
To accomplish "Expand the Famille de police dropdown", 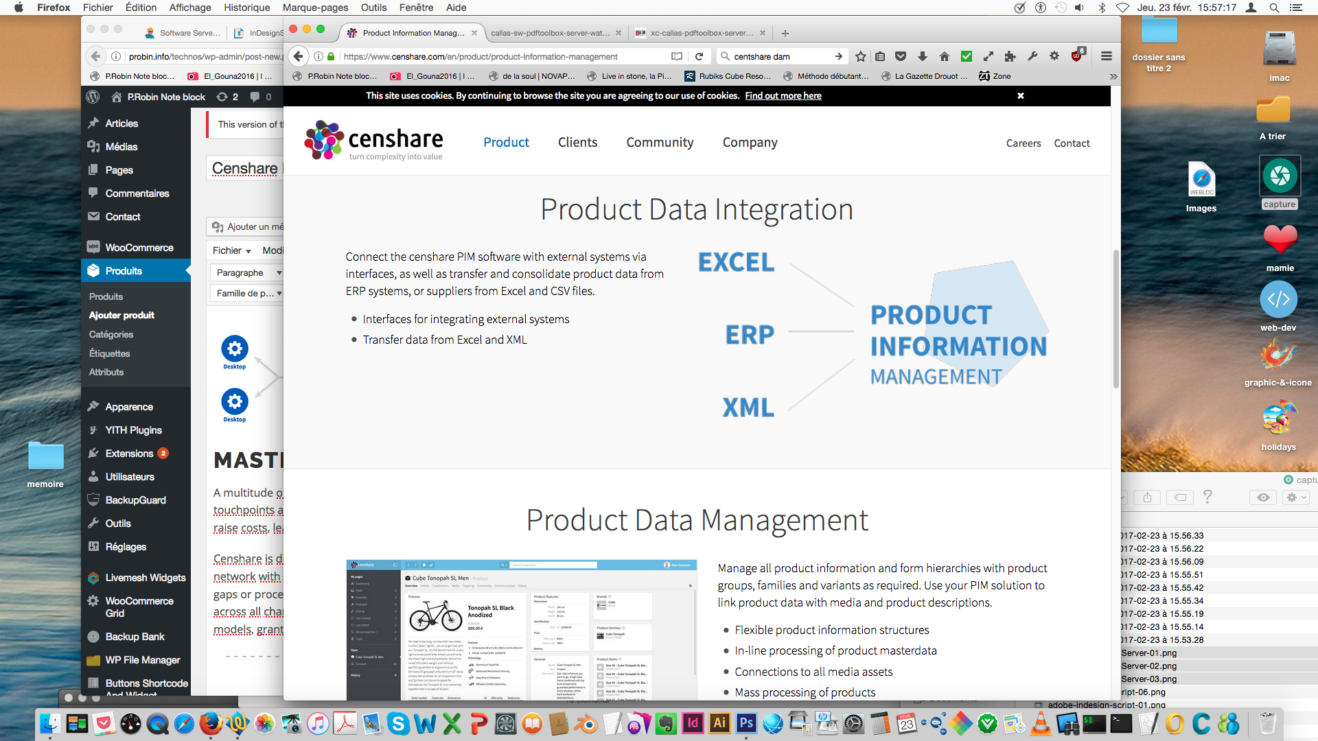I will click(x=248, y=293).
